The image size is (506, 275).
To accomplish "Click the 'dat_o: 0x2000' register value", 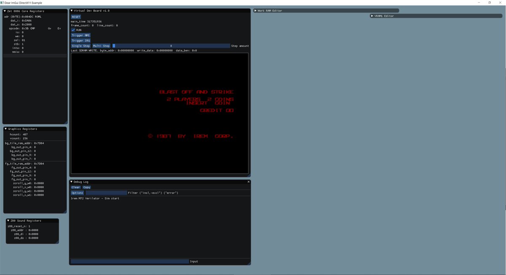I will point(21,24).
